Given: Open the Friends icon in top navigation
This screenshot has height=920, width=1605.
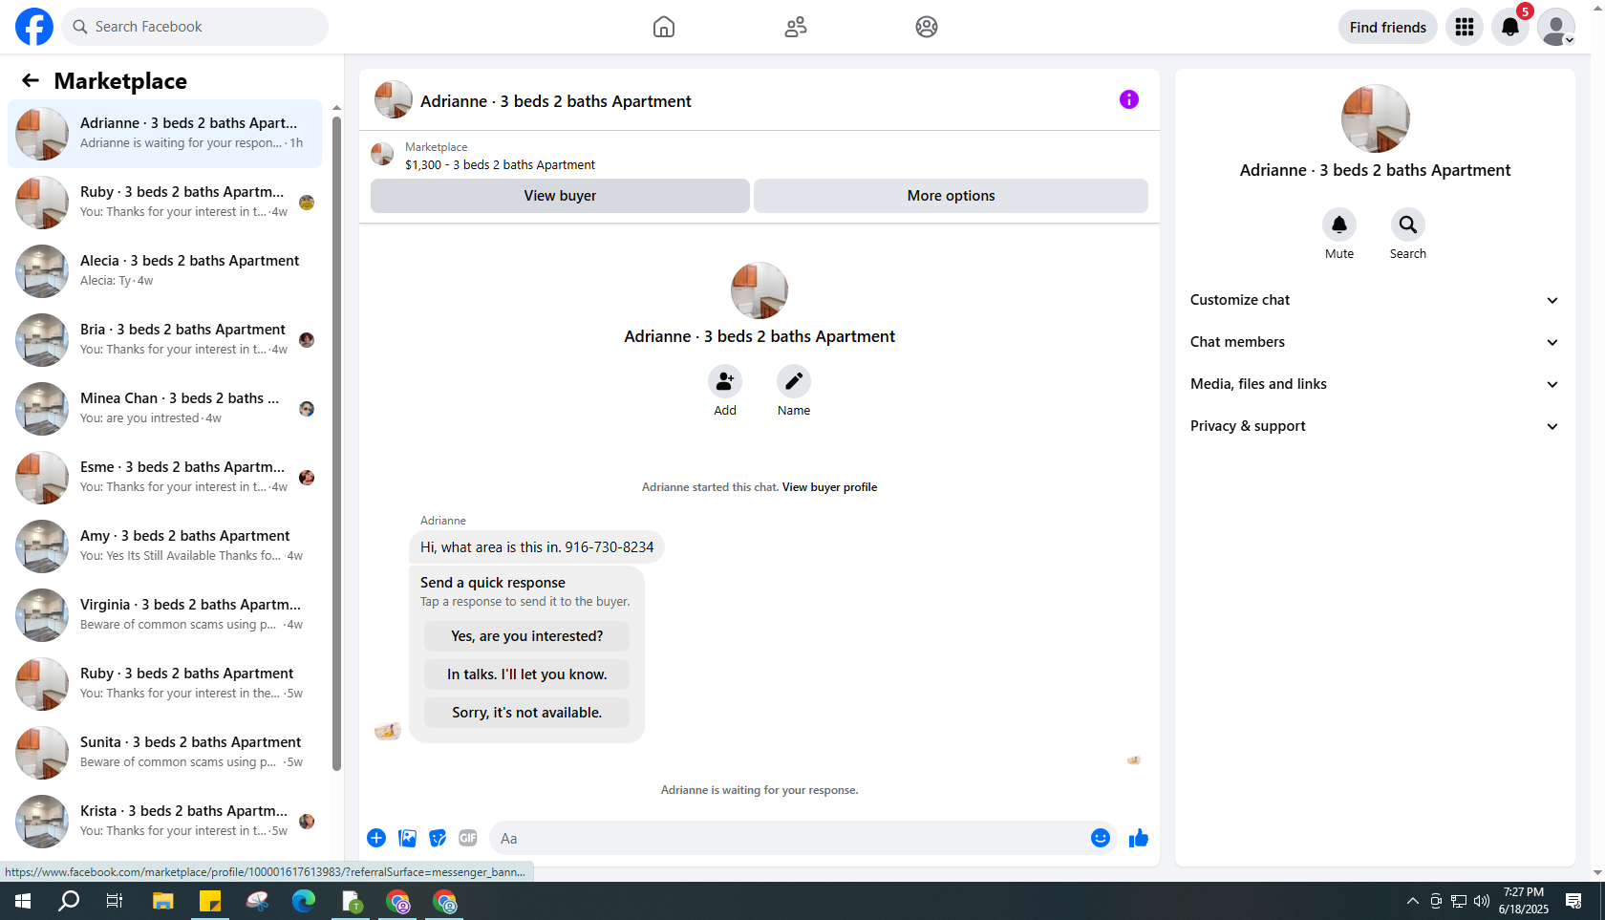Looking at the screenshot, I should point(796,27).
